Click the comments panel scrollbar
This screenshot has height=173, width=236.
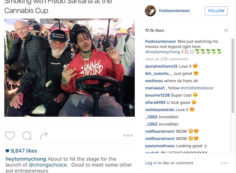tap(233, 75)
